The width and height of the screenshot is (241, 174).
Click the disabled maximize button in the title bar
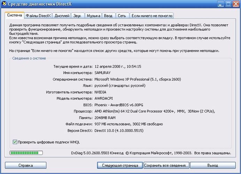[228, 4]
